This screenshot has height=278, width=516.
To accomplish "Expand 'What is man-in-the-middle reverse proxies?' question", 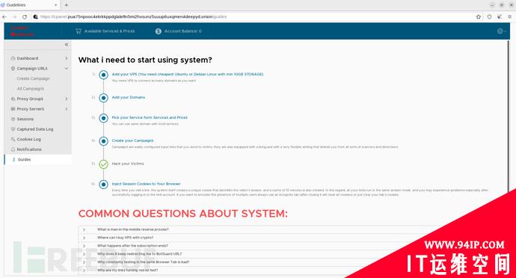I will tap(132, 229).
